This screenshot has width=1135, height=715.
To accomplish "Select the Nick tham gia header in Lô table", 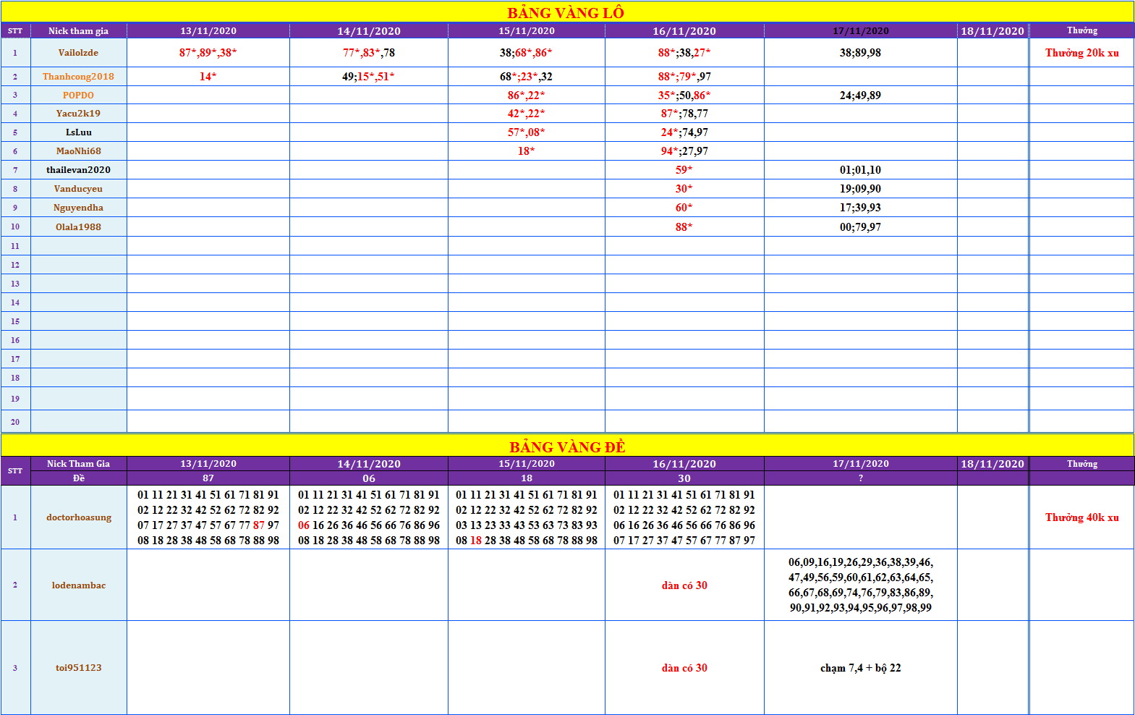I will (78, 31).
